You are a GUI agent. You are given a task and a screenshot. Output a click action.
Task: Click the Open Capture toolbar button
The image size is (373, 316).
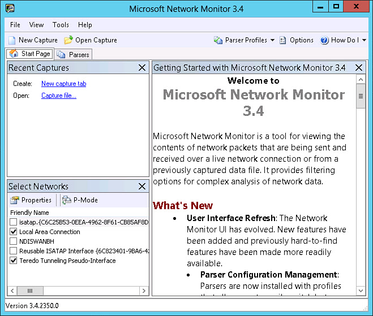[x=91, y=40]
